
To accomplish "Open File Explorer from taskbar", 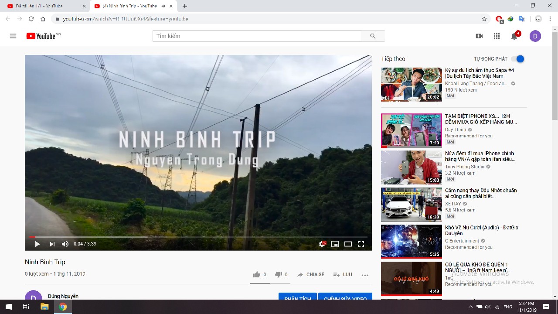I will (44, 307).
